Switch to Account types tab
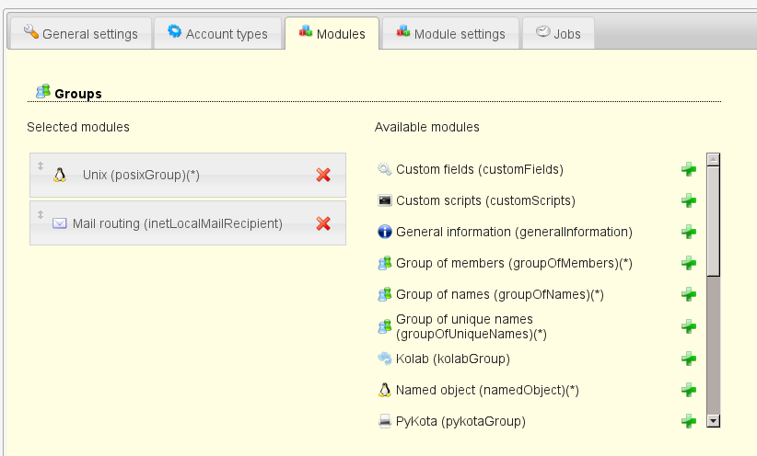This screenshot has height=456, width=757. [x=217, y=34]
